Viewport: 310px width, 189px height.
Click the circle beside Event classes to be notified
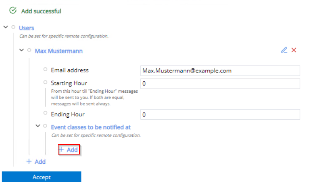pyautogui.click(x=45, y=126)
